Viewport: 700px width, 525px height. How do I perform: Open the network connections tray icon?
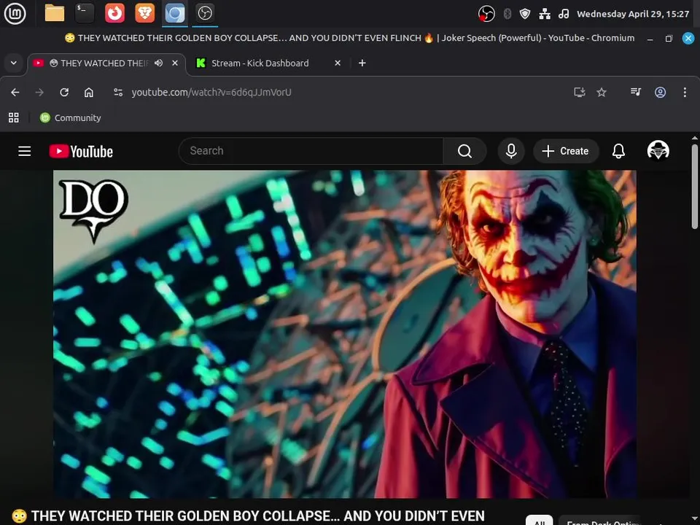coord(545,14)
